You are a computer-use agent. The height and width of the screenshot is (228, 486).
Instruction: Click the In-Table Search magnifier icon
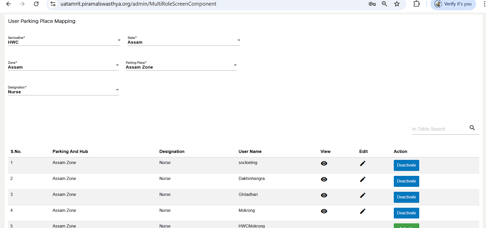[x=472, y=128]
